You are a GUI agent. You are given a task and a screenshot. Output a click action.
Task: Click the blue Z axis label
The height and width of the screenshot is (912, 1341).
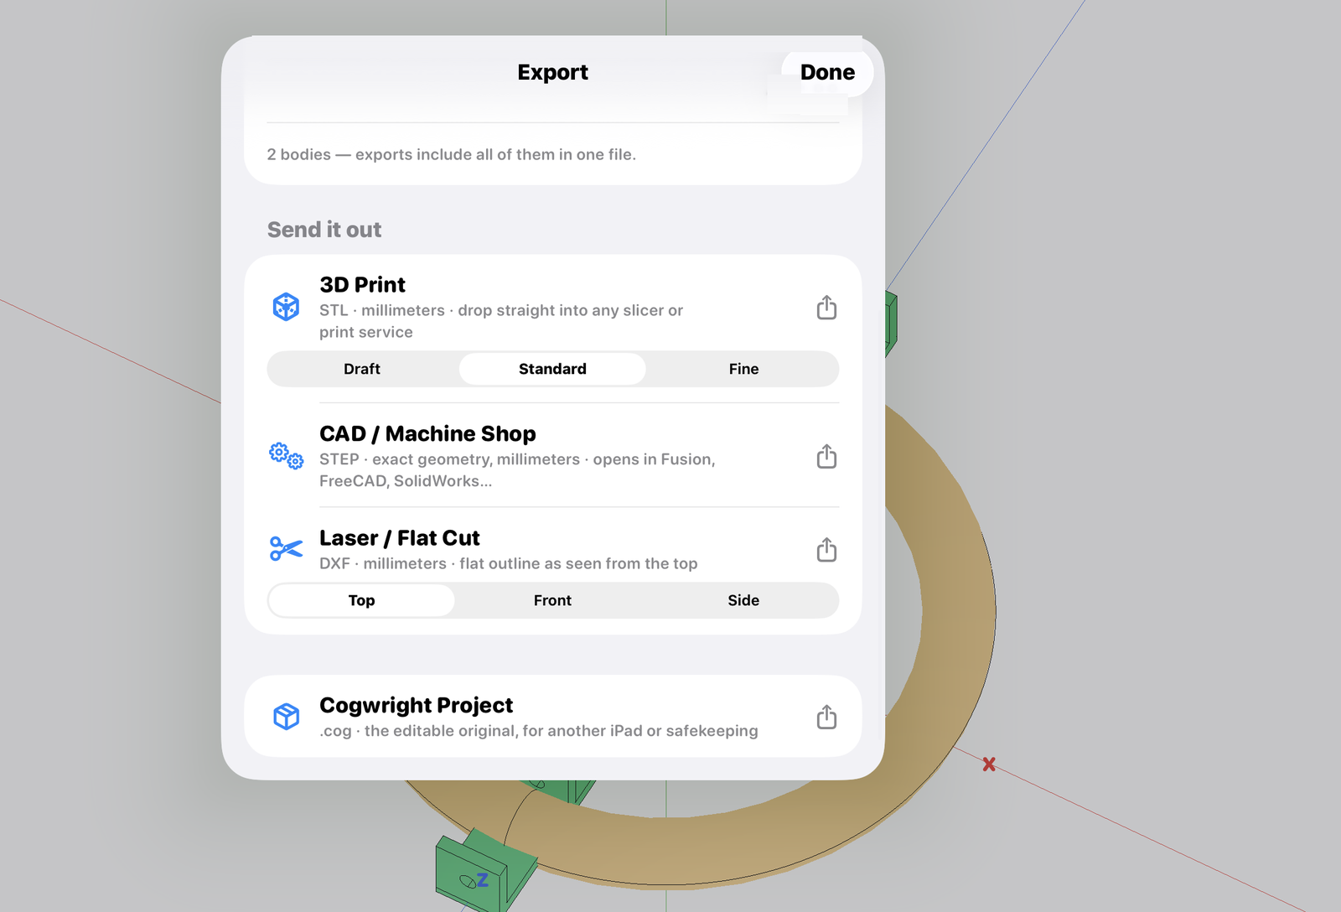(x=483, y=879)
